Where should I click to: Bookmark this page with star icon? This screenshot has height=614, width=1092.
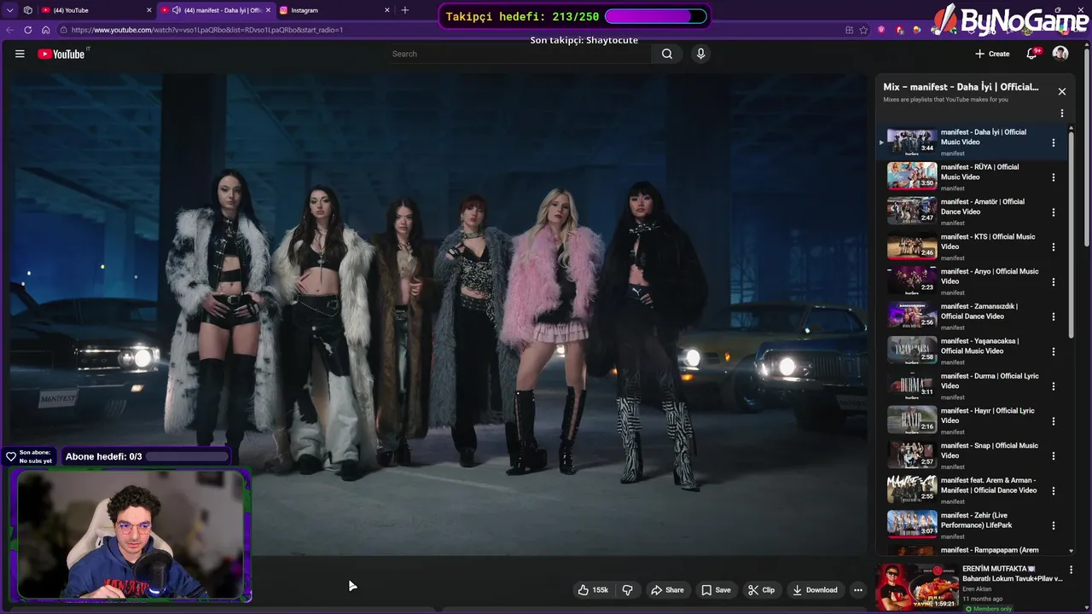pos(863,30)
